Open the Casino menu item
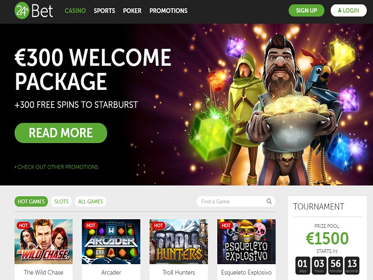The height and width of the screenshot is (280, 373). click(75, 11)
